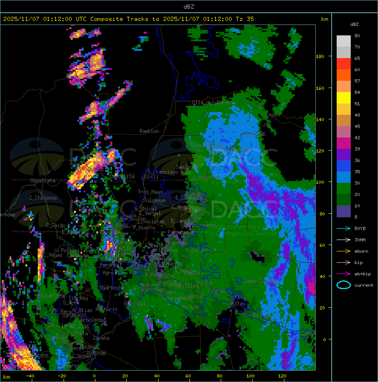Image resolution: width=378 pixels, height=382 pixels.
Task: Select the bright green 20-30 dBZ swatch
Action: click(343, 189)
